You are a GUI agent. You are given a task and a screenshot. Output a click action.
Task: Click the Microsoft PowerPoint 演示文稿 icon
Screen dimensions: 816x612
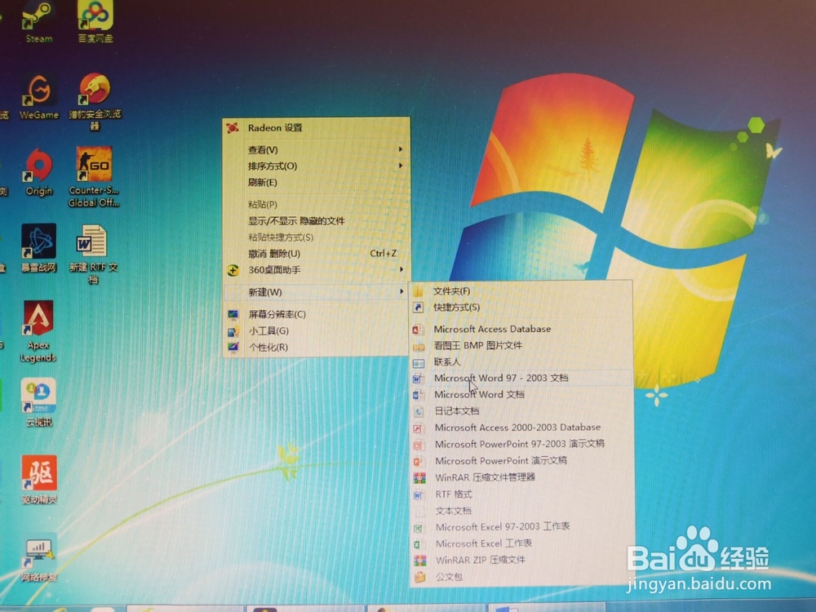point(419,461)
